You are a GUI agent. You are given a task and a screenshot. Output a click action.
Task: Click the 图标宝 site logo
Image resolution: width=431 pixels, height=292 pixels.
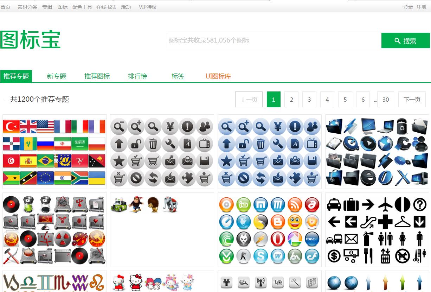[x=30, y=39]
